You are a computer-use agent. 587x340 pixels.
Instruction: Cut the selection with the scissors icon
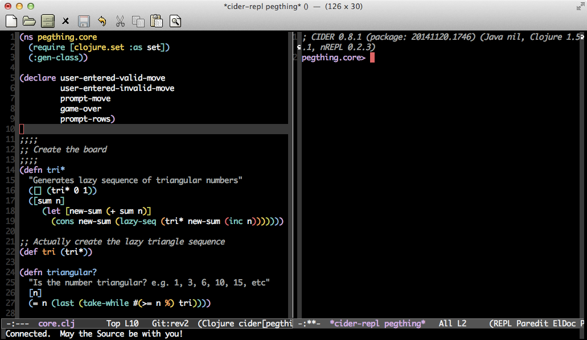pyautogui.click(x=120, y=22)
